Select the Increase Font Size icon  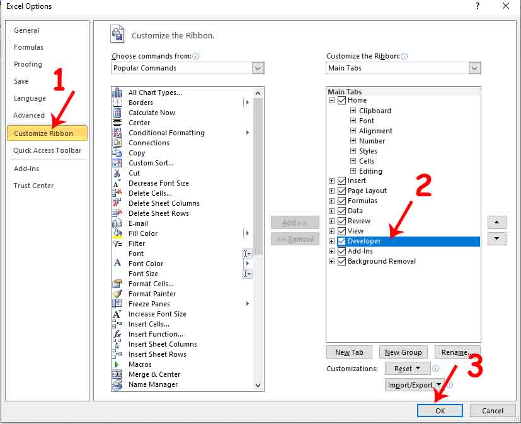[x=117, y=314]
